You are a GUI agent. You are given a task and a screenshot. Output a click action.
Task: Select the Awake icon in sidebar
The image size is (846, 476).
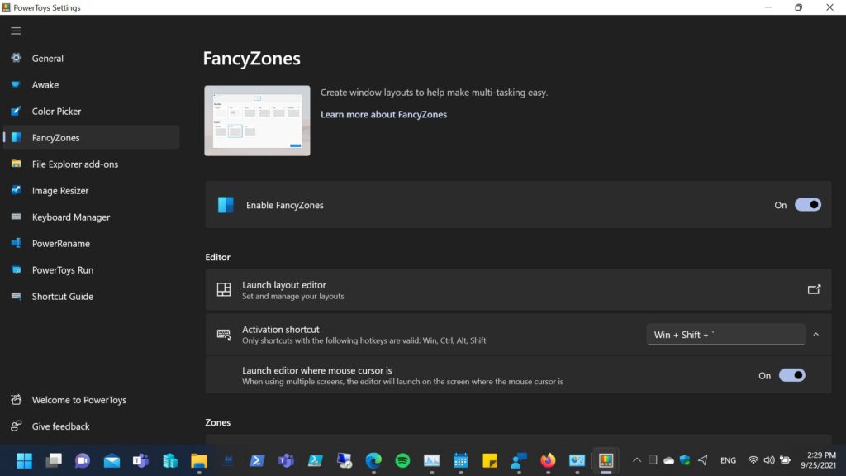coord(16,85)
